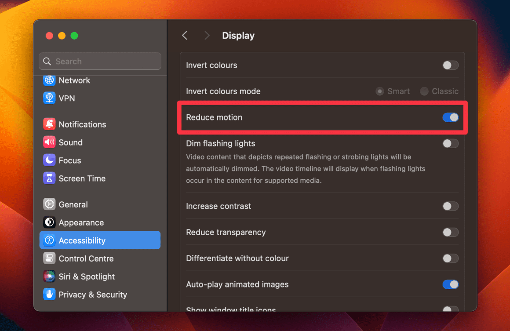Select the Smart invert colours mode
Screen dimensions: 510x331
379,91
